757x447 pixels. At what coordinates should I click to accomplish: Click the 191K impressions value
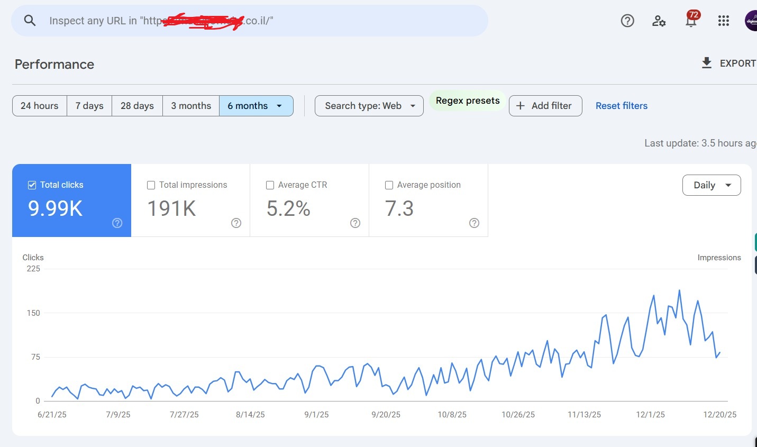point(171,208)
